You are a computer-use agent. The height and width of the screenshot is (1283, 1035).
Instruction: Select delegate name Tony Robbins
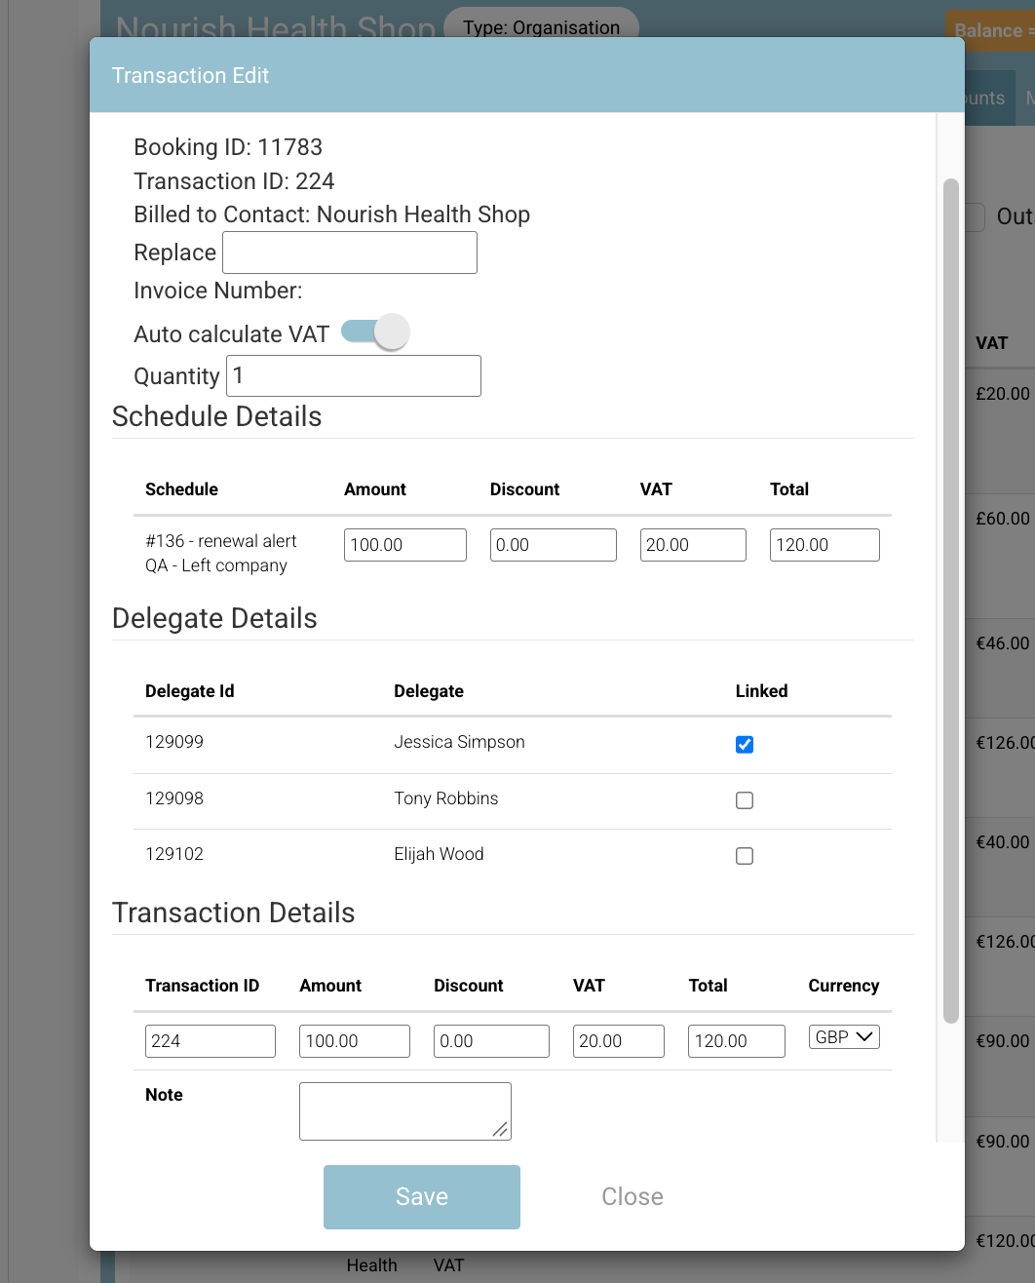pos(446,798)
